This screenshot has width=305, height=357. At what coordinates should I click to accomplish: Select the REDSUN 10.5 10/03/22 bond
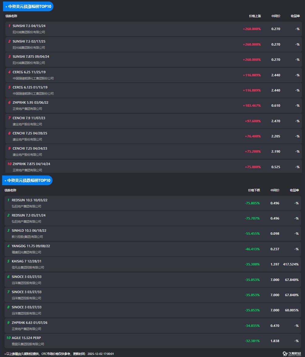pos(29,200)
